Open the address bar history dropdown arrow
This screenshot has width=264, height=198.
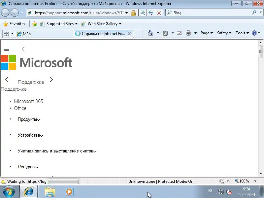pos(126,13)
